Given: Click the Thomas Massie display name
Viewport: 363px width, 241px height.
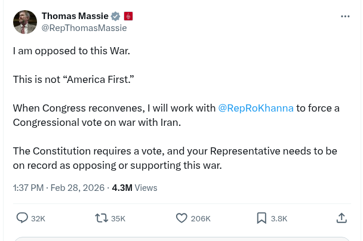Looking at the screenshot, I should coord(75,16).
